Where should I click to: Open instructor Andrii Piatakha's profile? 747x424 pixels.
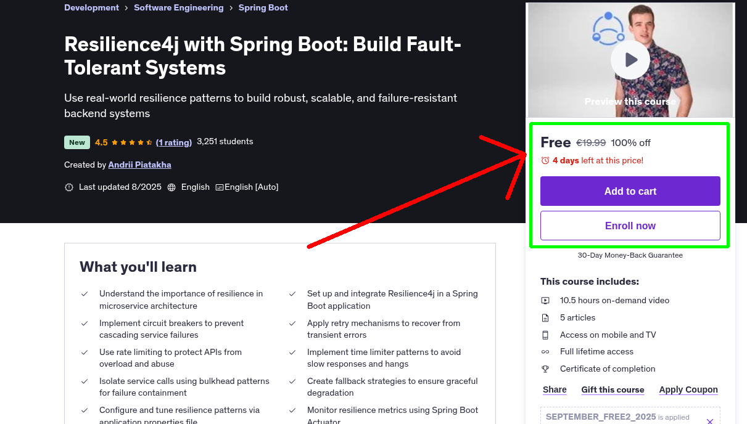click(140, 165)
